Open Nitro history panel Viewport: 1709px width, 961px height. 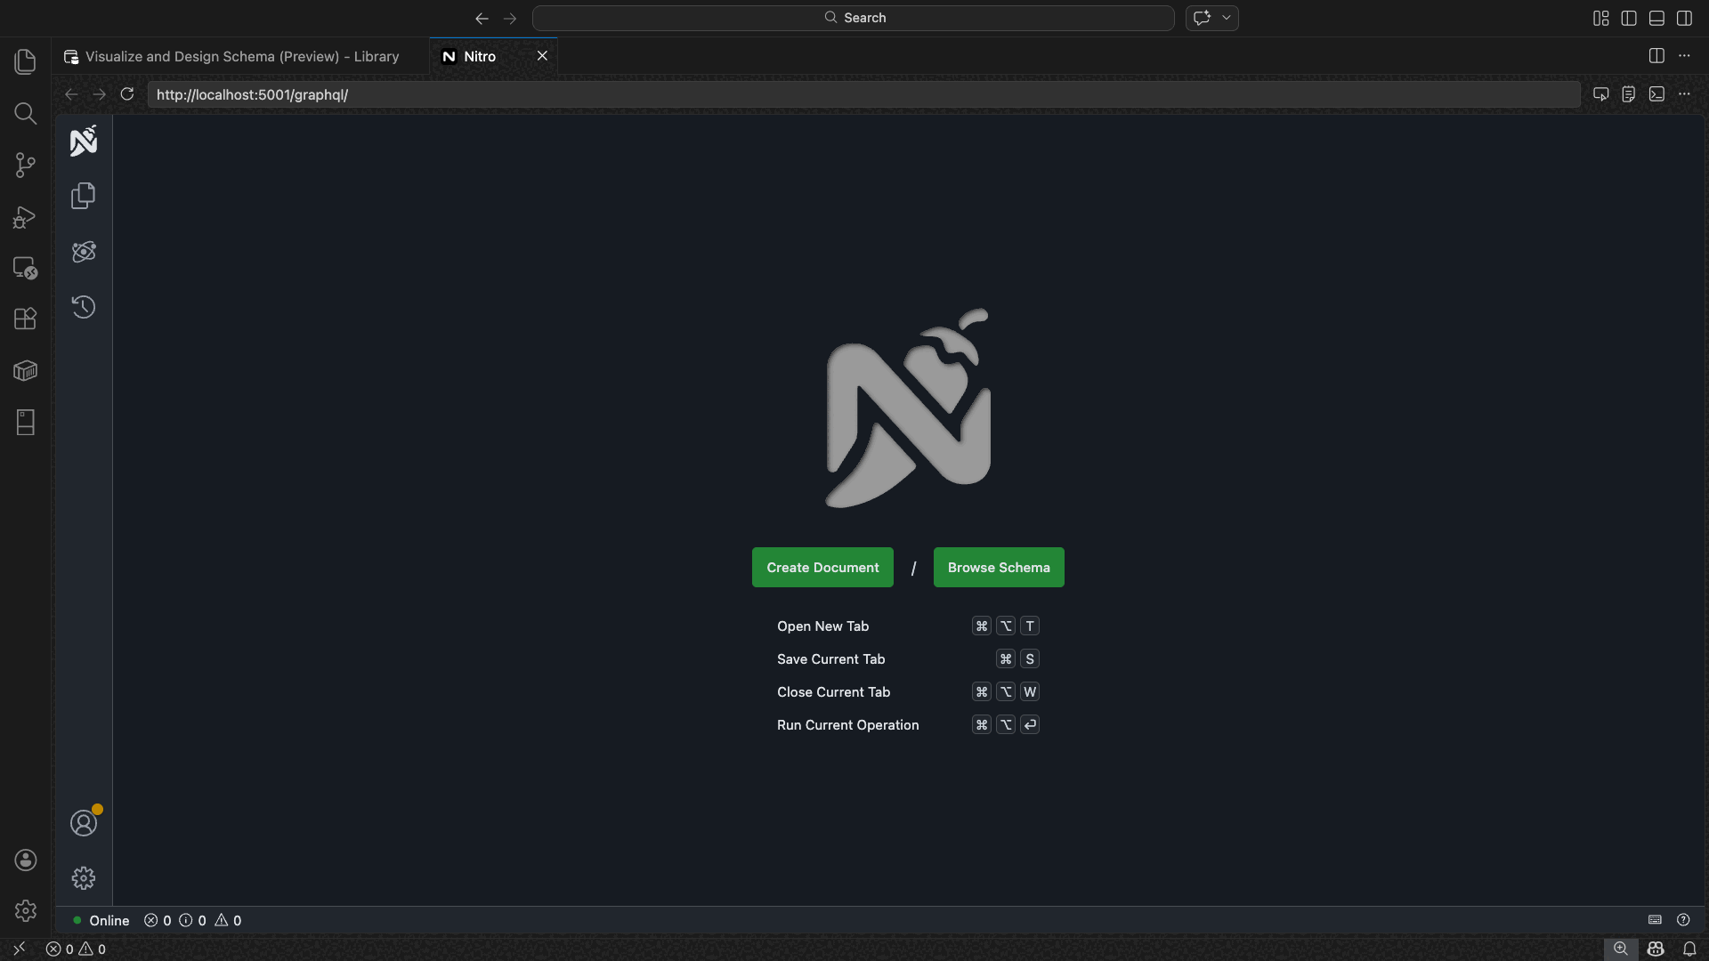84,307
